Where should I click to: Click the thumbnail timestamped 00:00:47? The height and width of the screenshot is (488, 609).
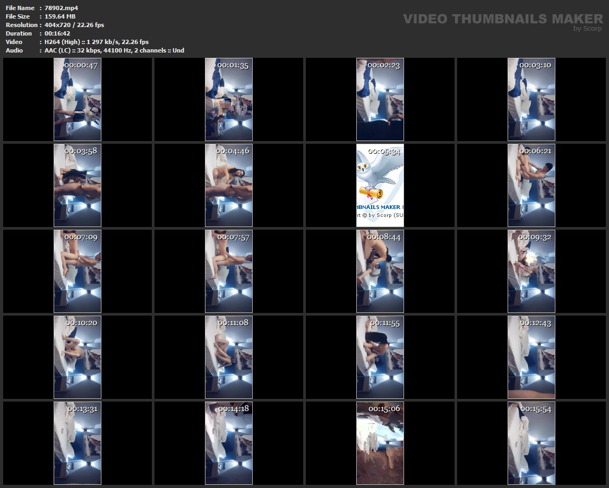(78, 100)
